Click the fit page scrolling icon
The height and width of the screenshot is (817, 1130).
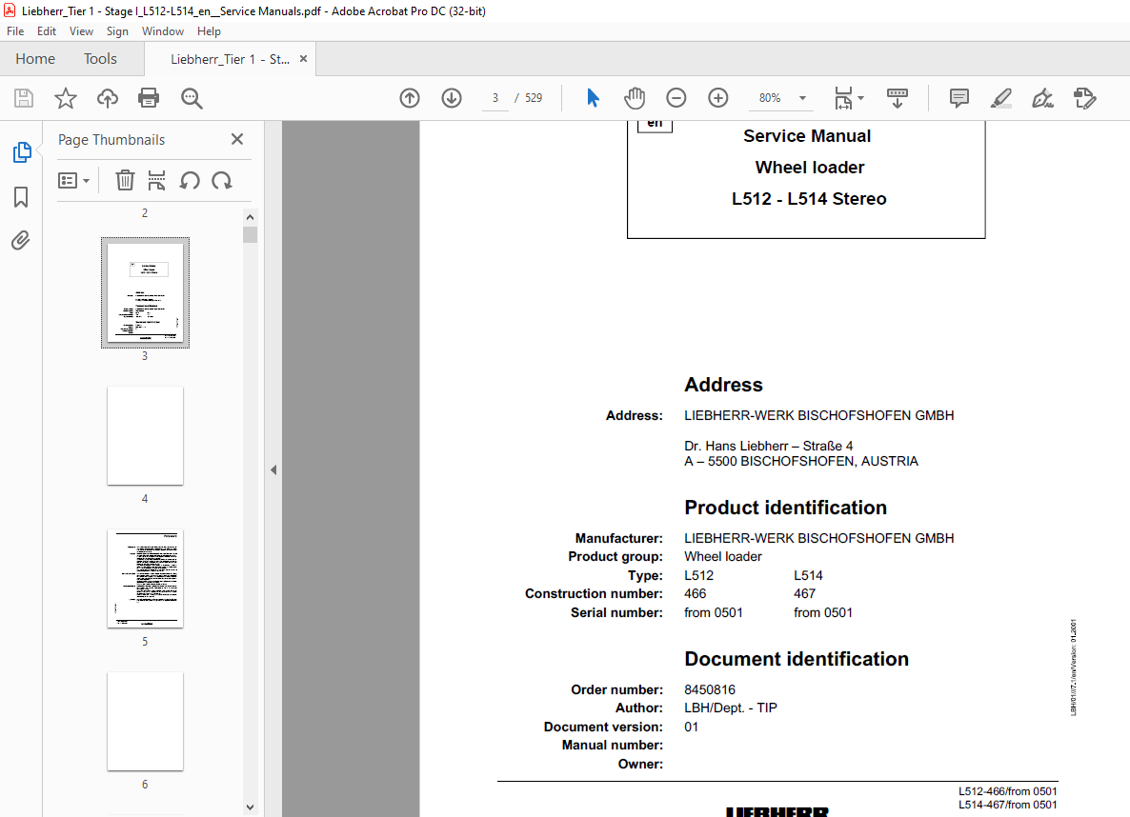point(843,98)
